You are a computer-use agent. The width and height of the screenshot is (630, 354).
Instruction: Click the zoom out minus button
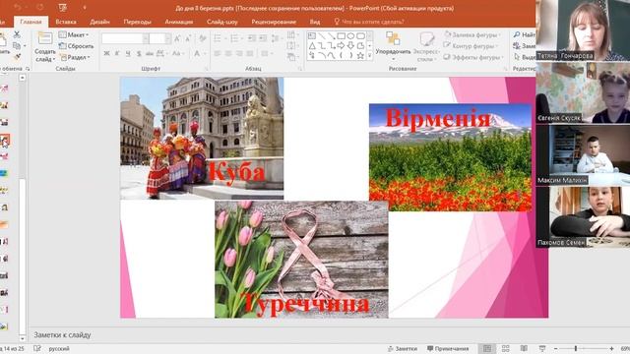(x=555, y=348)
